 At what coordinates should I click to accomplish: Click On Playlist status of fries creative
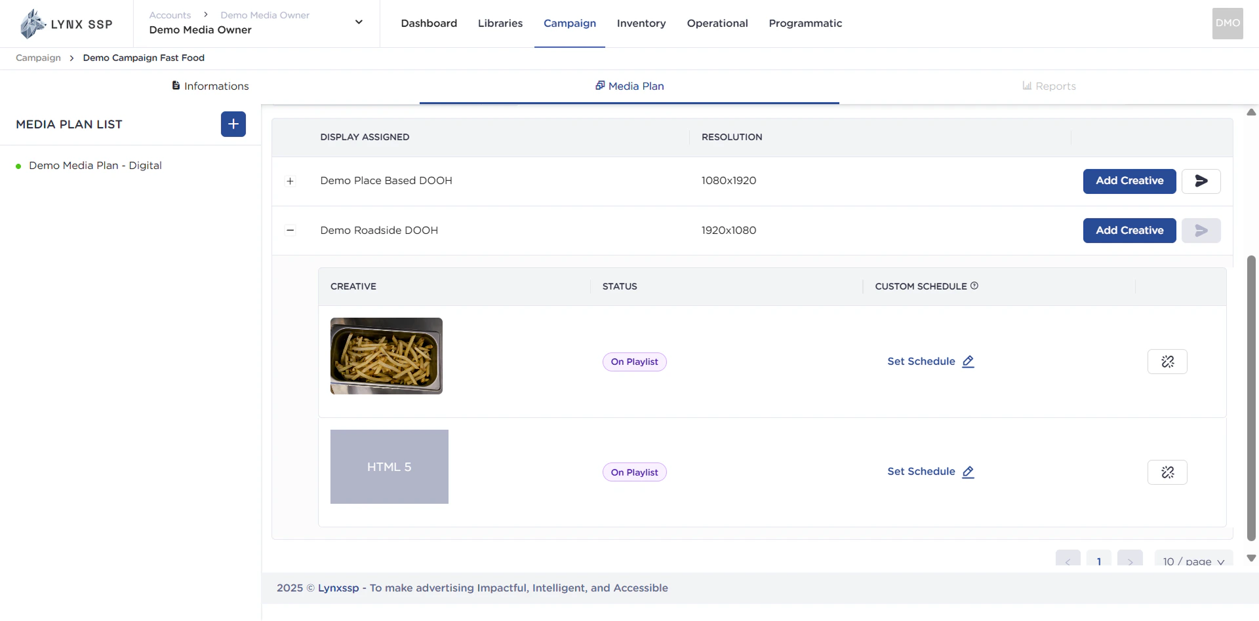tap(634, 362)
